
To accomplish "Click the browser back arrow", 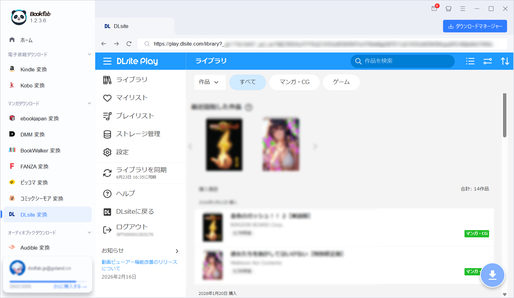I will [x=104, y=44].
